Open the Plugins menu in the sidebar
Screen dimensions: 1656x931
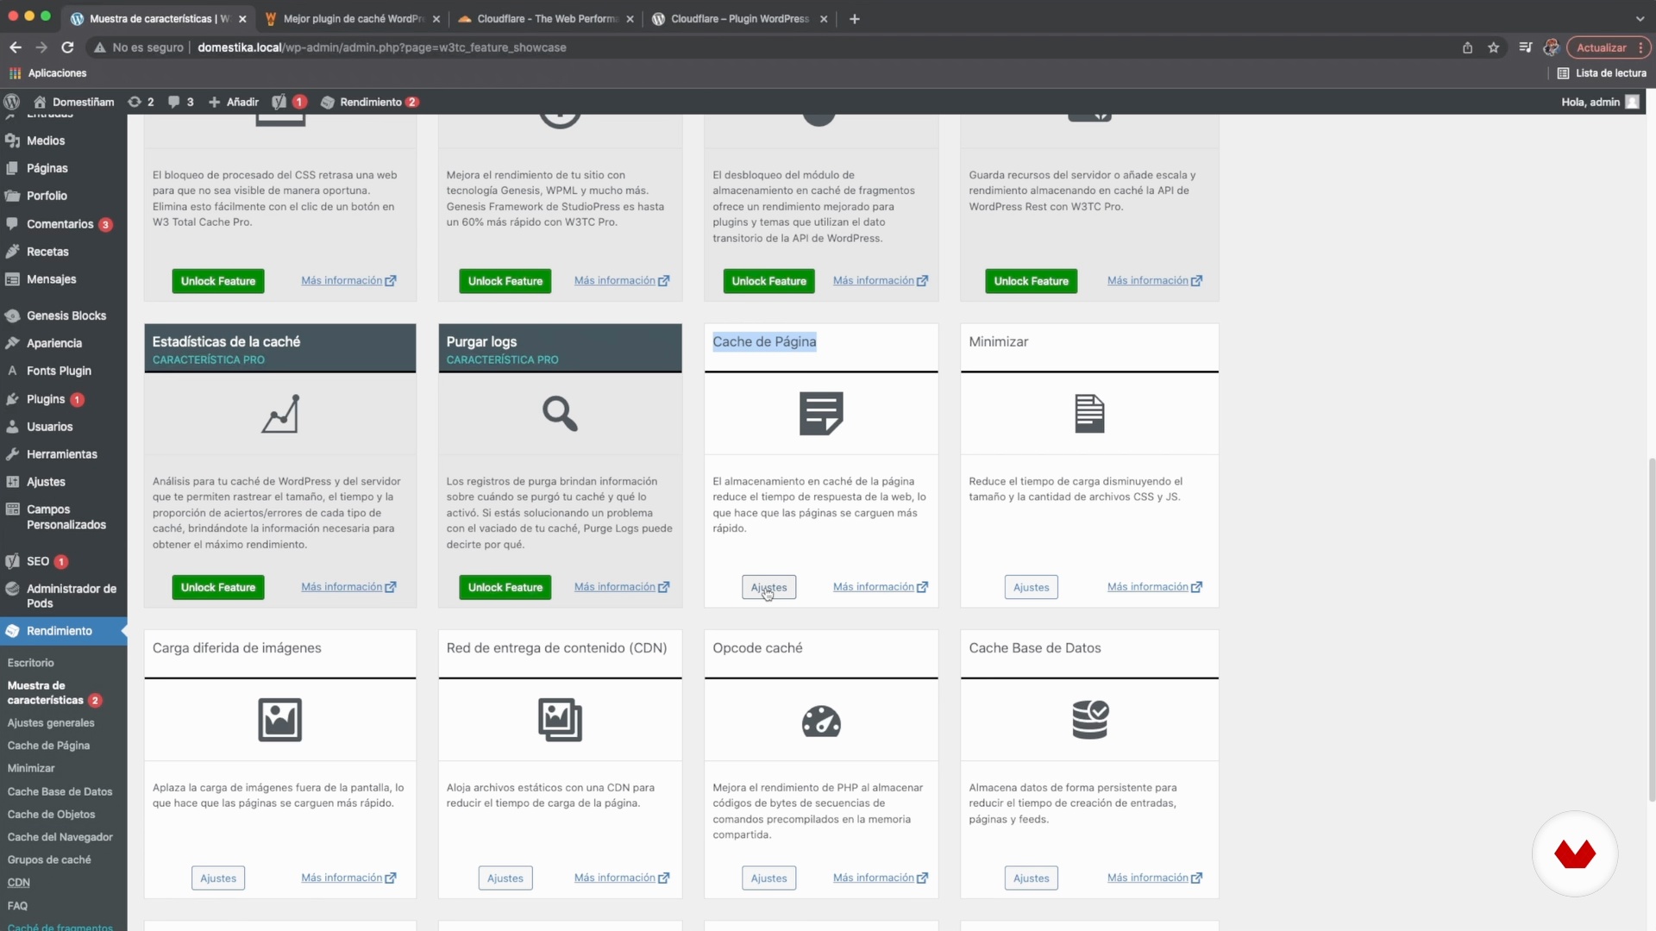pos(46,399)
